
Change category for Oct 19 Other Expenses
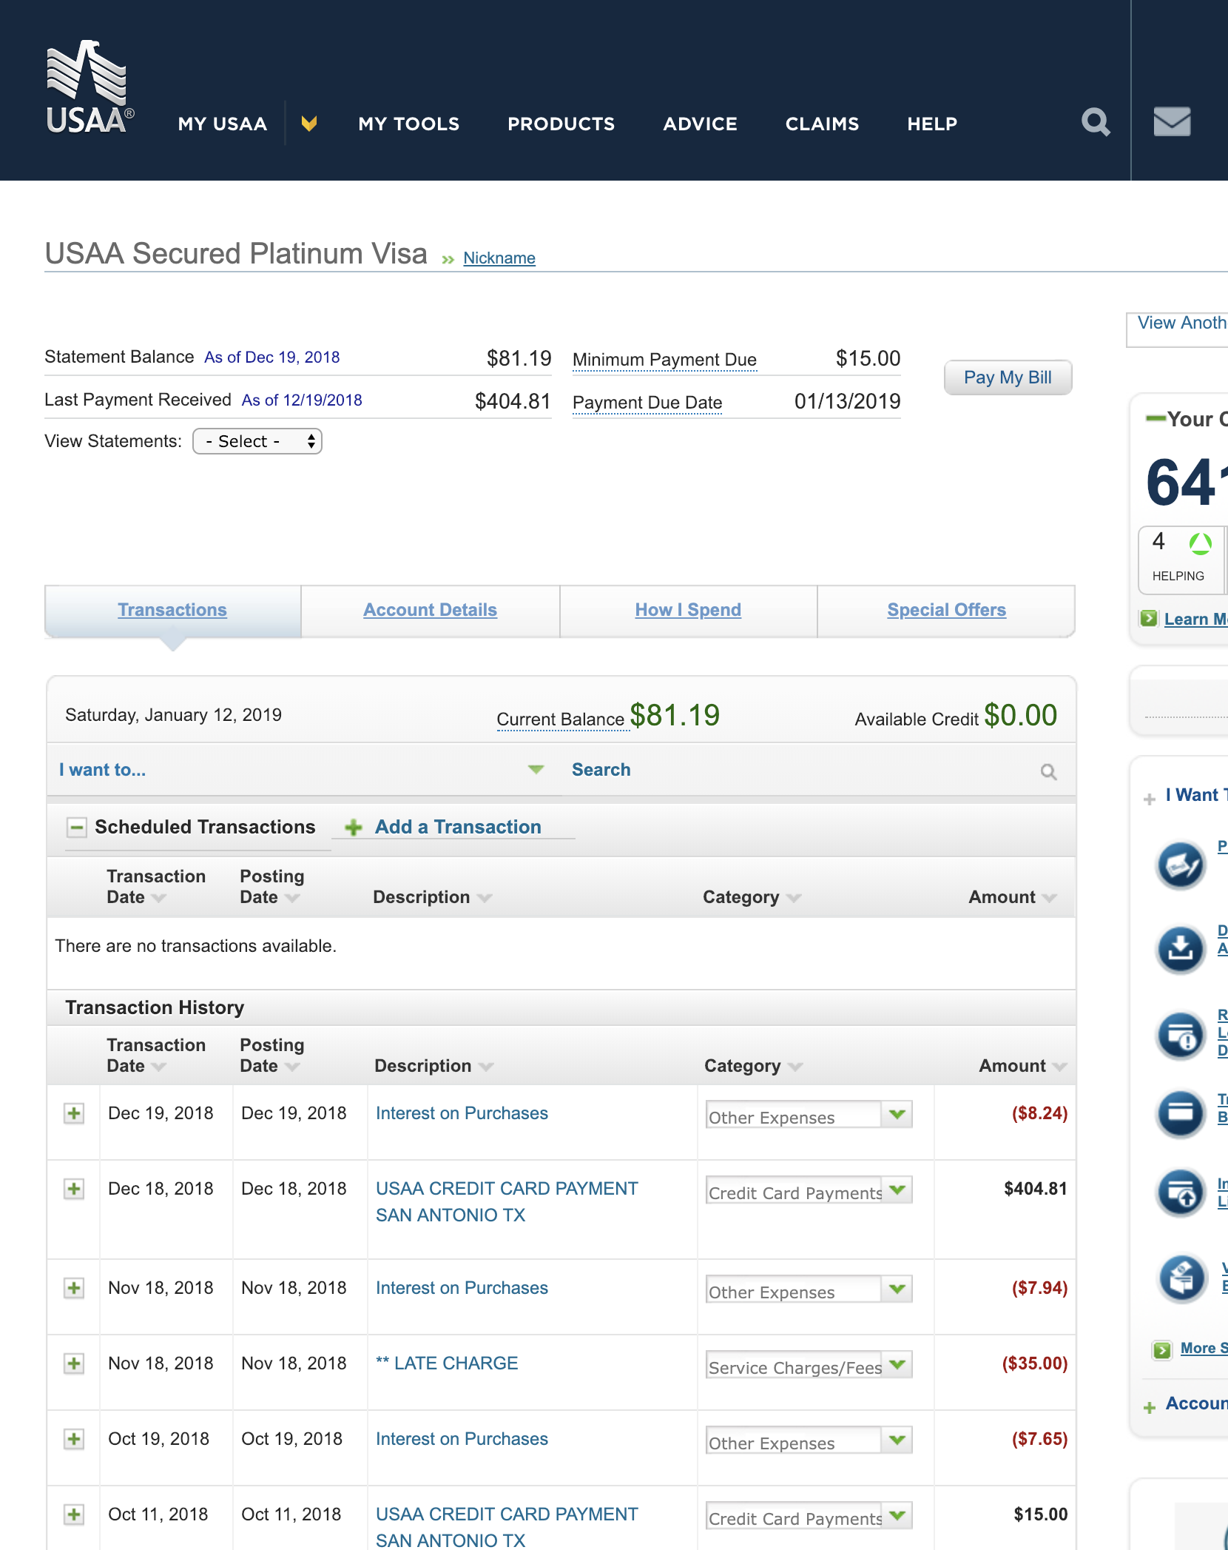tap(809, 1440)
